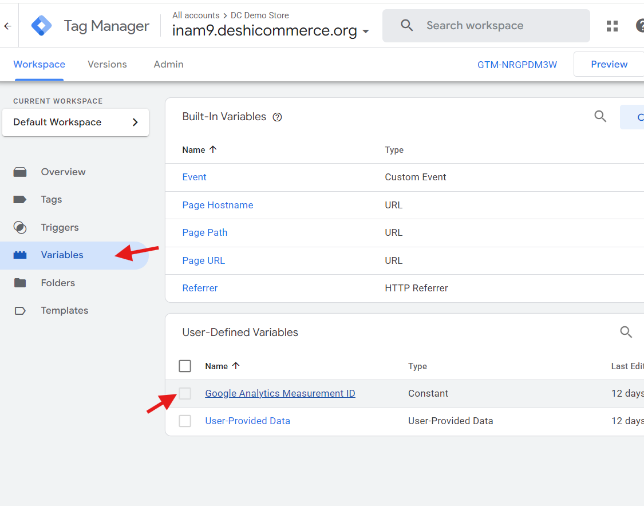Open Google Analytics Measurement ID variable
Viewport: 644px width, 506px height.
pos(280,393)
